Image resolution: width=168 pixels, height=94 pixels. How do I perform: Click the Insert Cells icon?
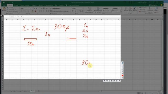click(126, 9)
